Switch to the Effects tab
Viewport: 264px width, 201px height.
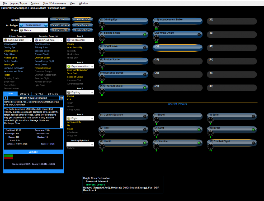25,94
